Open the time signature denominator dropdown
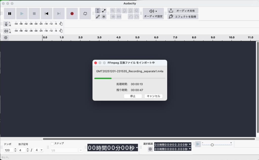The width and height of the screenshot is (259, 160). click(x=41, y=150)
